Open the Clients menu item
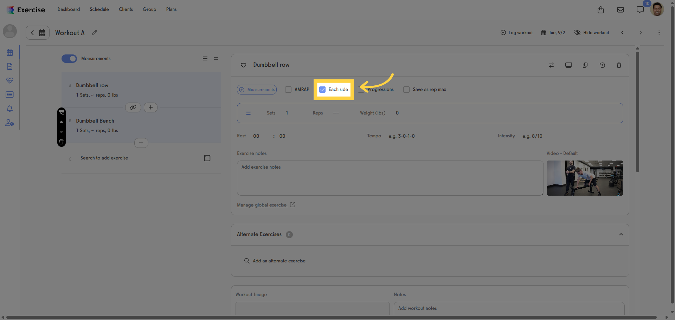 [126, 9]
